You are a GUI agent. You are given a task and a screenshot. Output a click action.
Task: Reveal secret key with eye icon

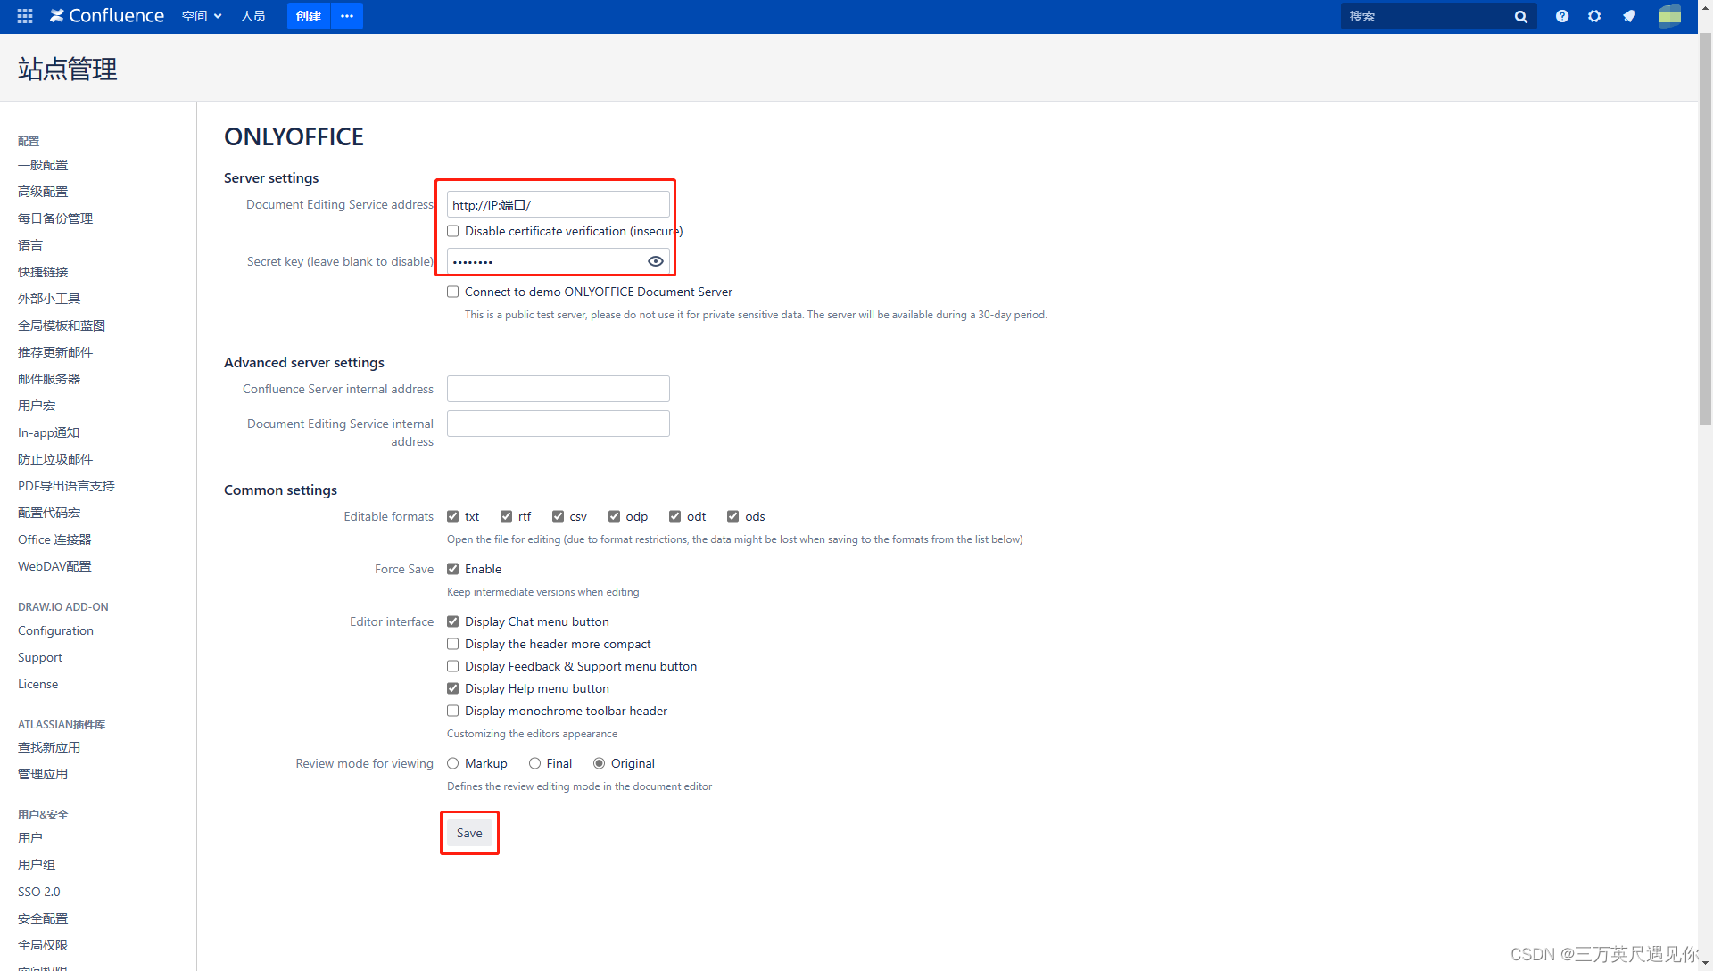(x=655, y=261)
